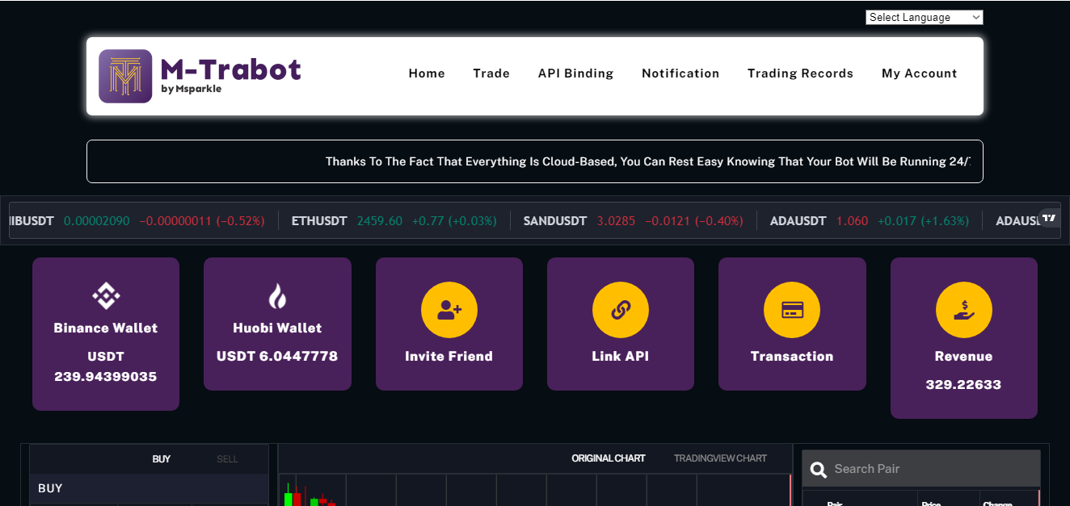1070x506 pixels.
Task: Click the Search Pair input field
Action: [x=929, y=469]
